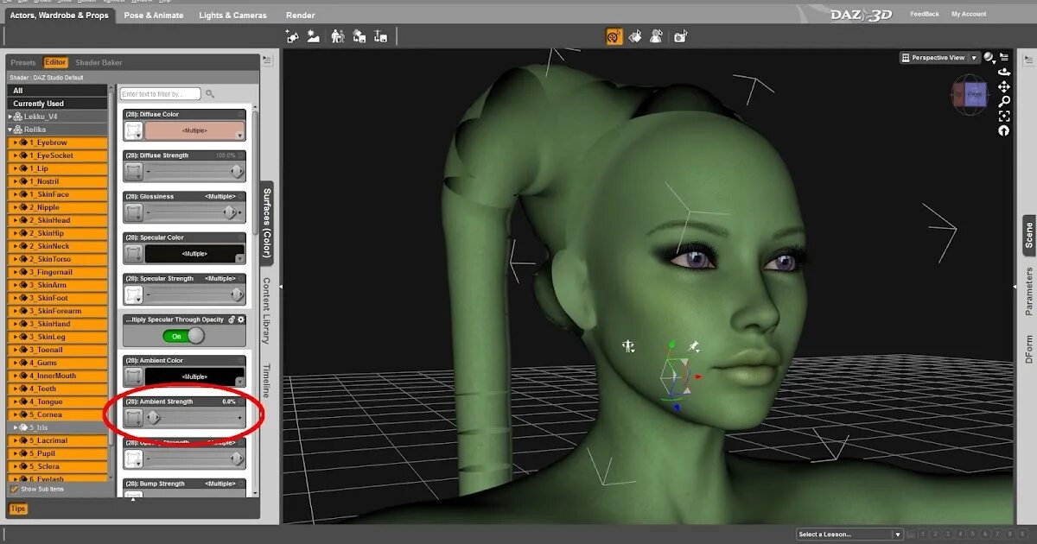Click the pan camera arrows icon
Screen dimensions: 1037x544
1004,87
